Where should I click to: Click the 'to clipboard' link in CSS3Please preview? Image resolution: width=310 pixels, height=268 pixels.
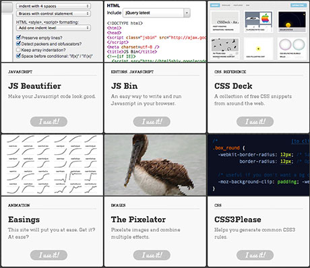(x=300, y=141)
